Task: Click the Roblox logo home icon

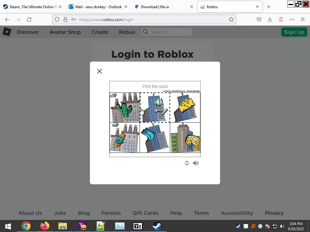Action: [7, 32]
